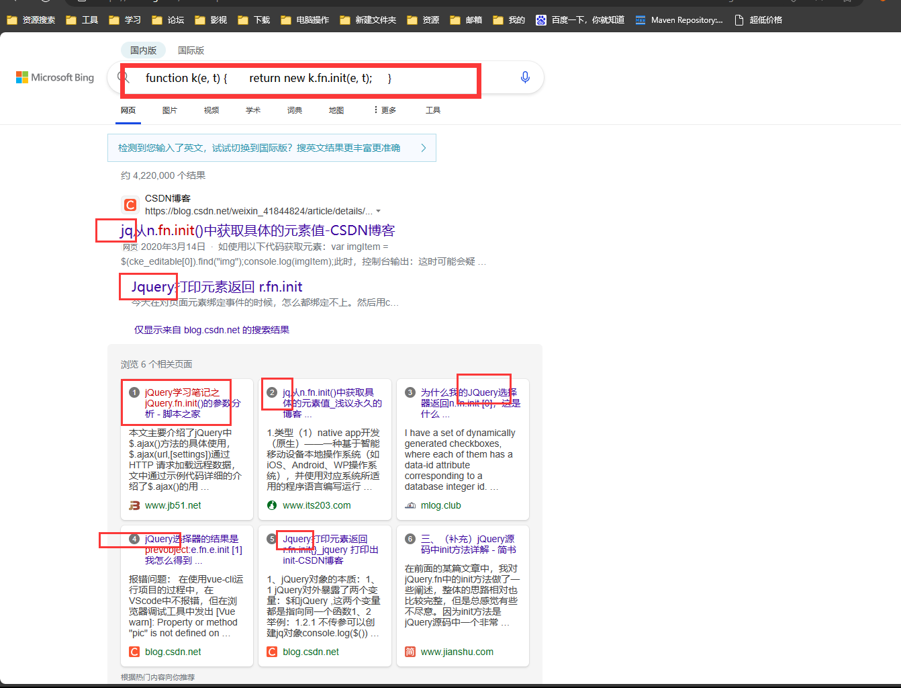Expand the dropdown arrow beside the CSDN URL
The image size is (901, 688).
[378, 211]
